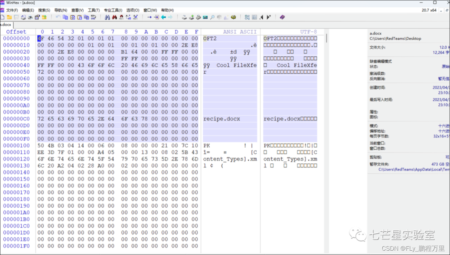Image resolution: width=450 pixels, height=255 pixels.
Task: Click the 20.7 x64 version text
Action: tap(429, 10)
